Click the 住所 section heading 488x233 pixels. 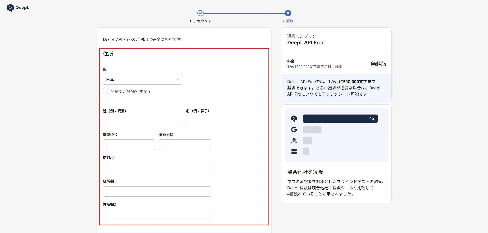point(108,54)
